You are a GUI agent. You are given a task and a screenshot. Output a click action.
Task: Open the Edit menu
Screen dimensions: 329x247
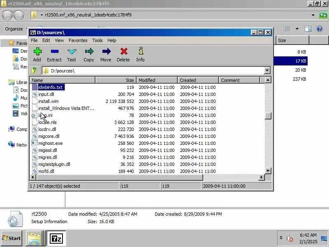point(46,40)
